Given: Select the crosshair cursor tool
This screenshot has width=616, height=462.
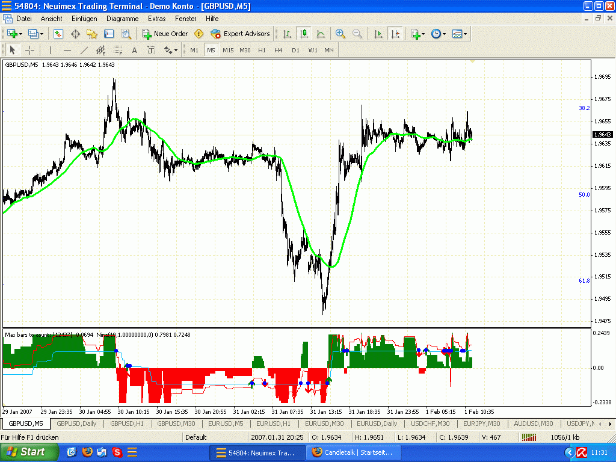Looking at the screenshot, I should point(29,50).
